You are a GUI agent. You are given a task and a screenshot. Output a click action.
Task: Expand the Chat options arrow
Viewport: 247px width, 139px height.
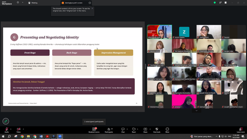pos(127,129)
